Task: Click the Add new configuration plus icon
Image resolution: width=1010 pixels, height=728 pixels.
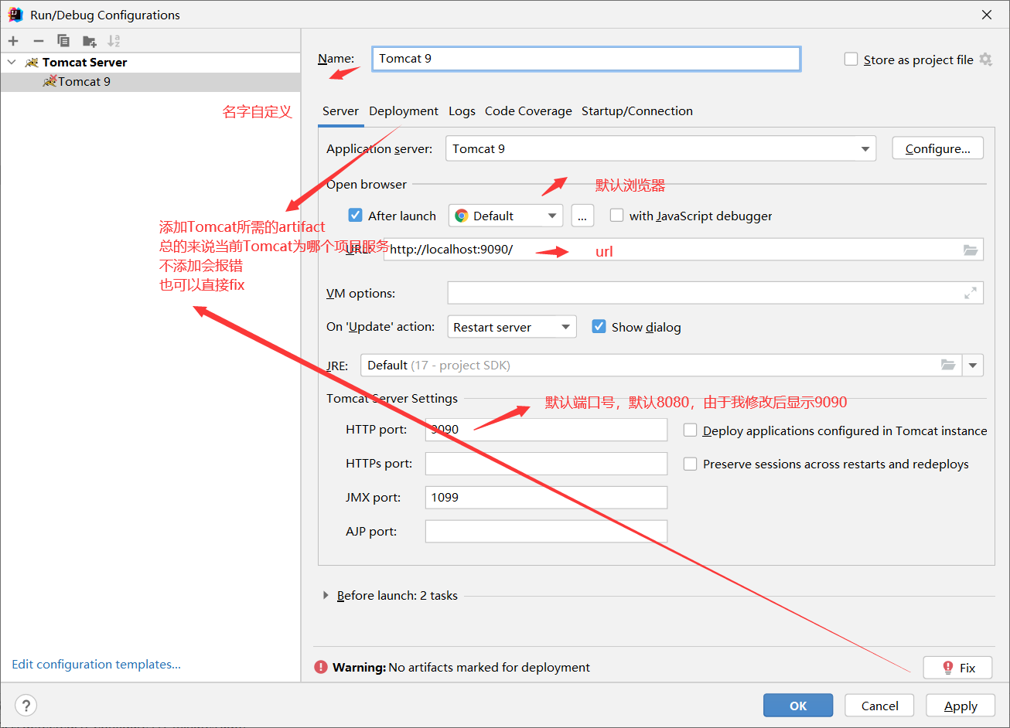Action: pyautogui.click(x=12, y=40)
